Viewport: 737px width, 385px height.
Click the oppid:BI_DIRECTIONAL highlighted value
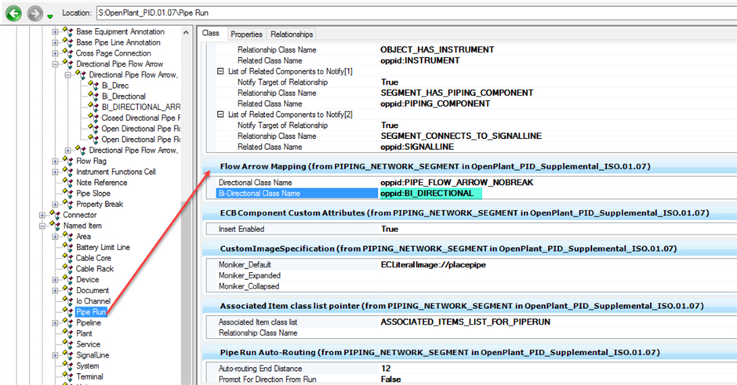click(427, 194)
